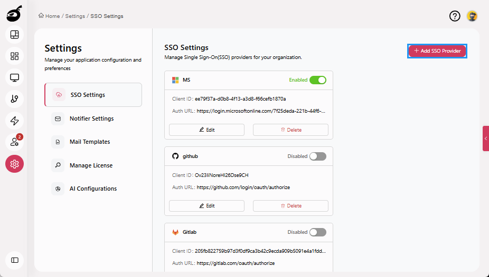Disable the MS provider toggle
The width and height of the screenshot is (489, 277).
318,80
